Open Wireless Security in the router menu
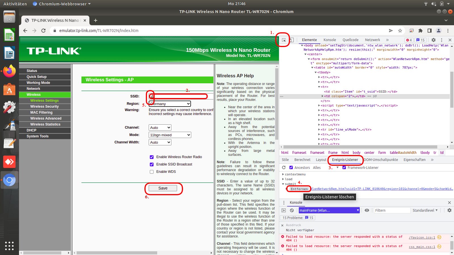The width and height of the screenshot is (454, 255). (x=45, y=107)
